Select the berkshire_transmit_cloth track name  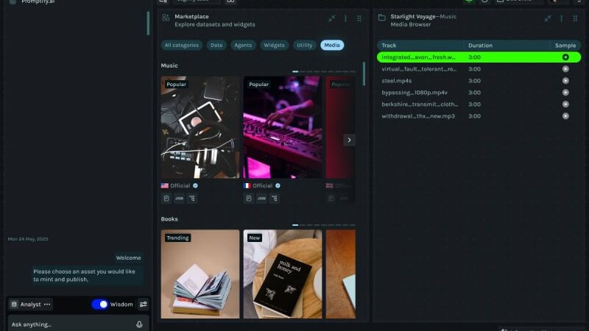click(x=420, y=104)
